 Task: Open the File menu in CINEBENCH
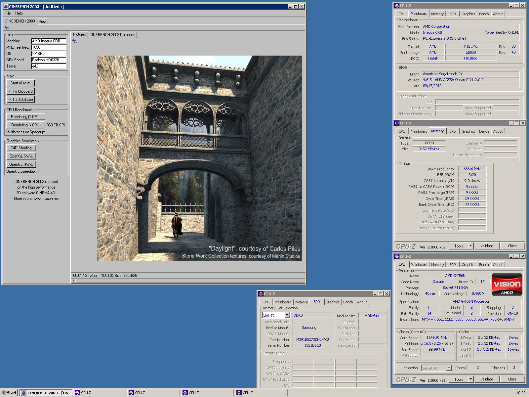[8, 13]
